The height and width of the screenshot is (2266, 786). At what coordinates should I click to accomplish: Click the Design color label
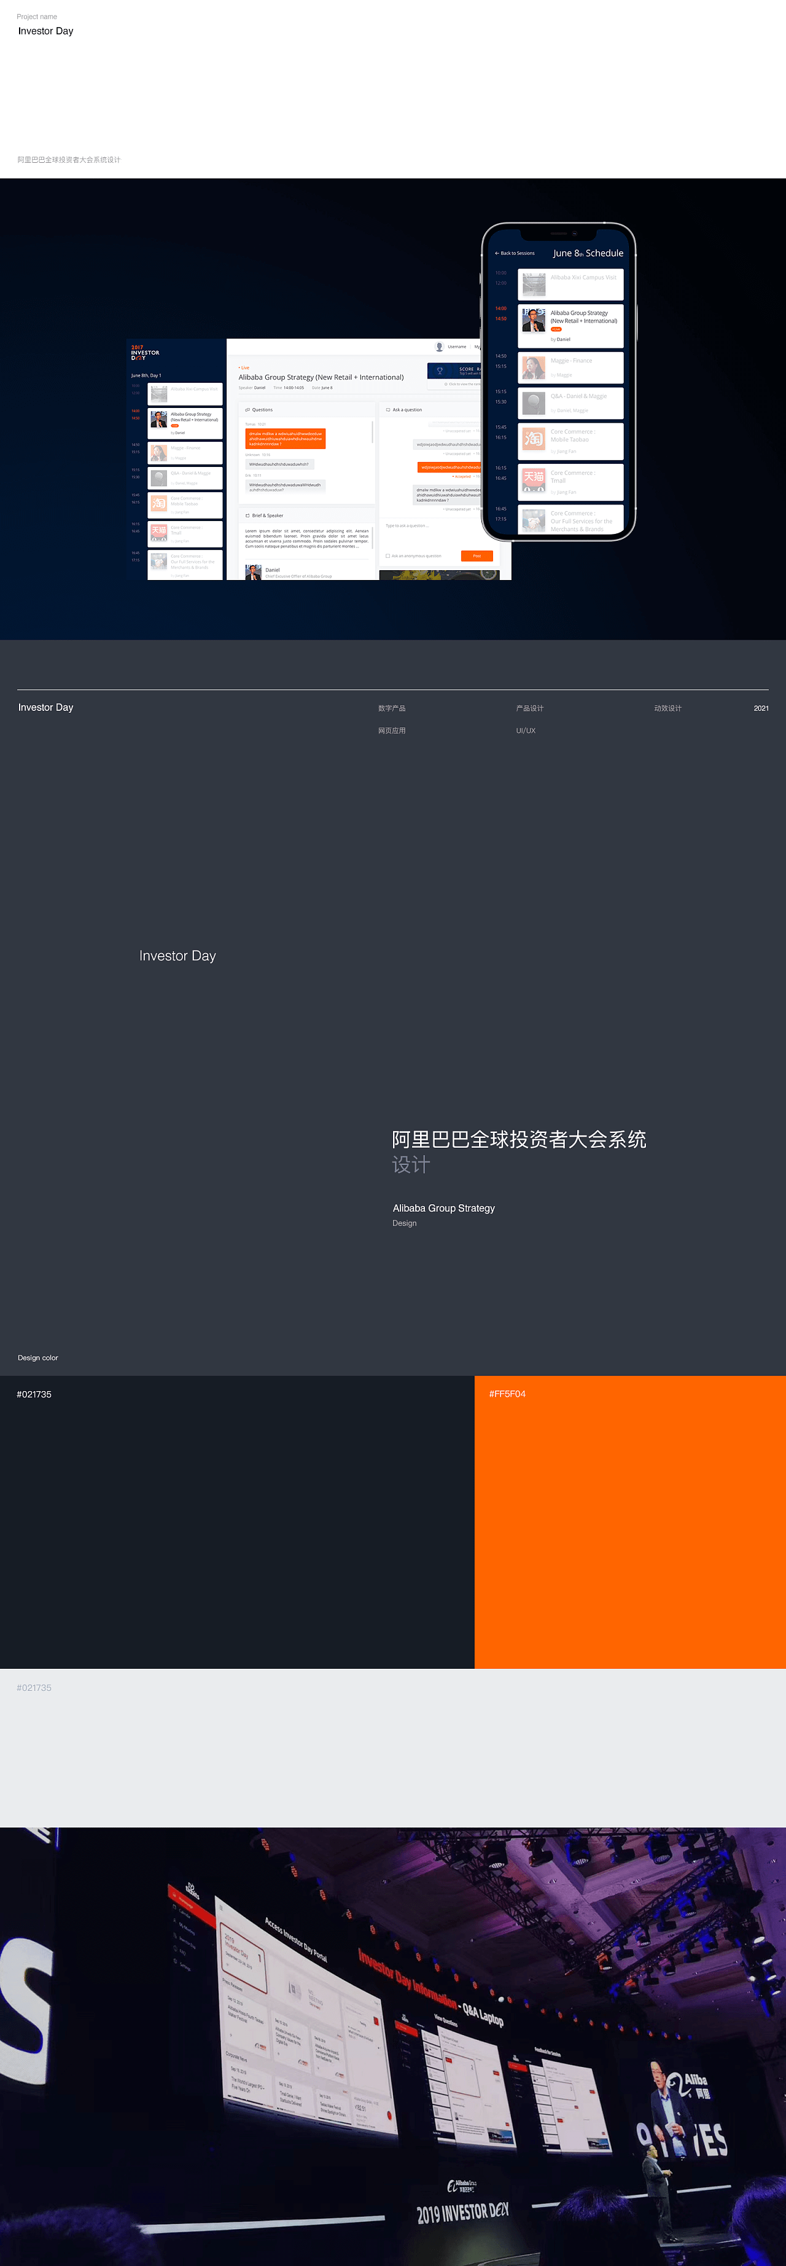click(x=38, y=1358)
